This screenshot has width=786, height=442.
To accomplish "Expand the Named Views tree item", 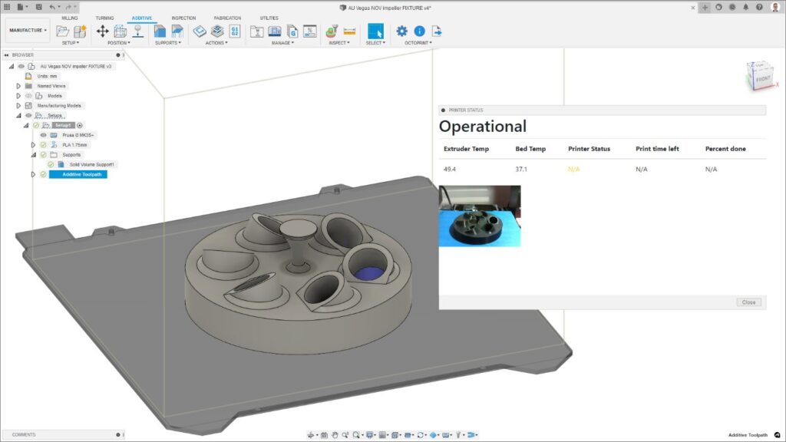I will [18, 86].
